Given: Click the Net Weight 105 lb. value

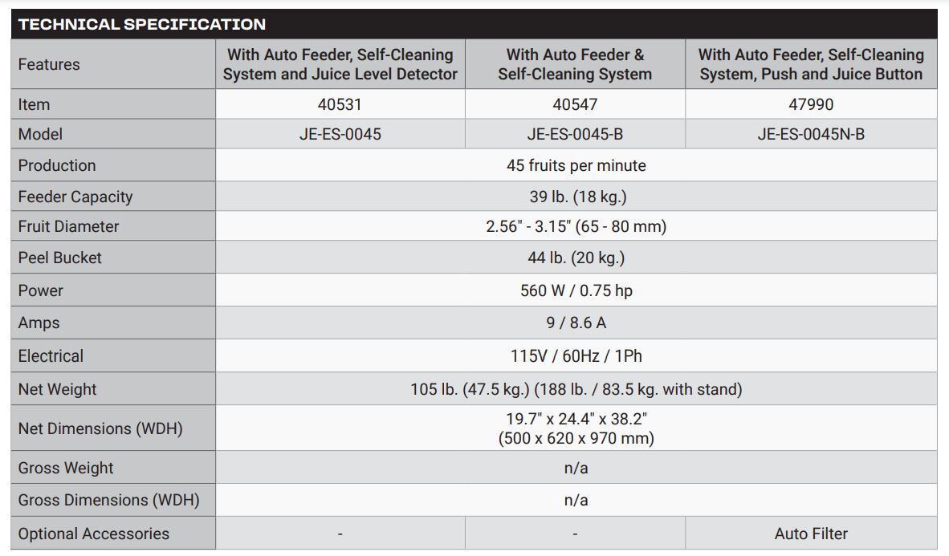Looking at the screenshot, I should pos(576,389).
